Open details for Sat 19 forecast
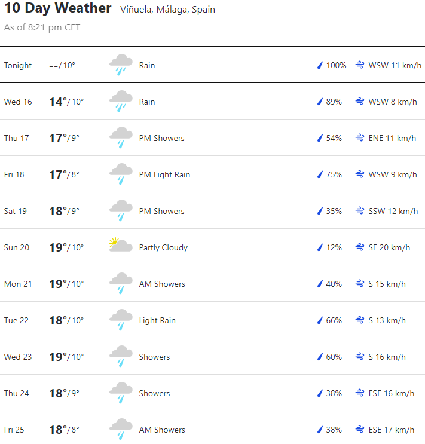The width and height of the screenshot is (425, 444). [x=212, y=211]
